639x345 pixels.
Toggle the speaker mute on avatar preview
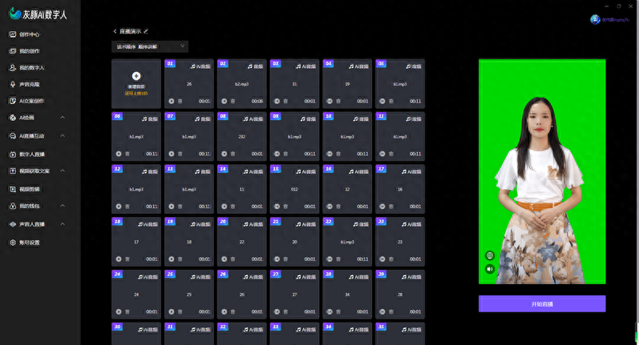pyautogui.click(x=490, y=269)
